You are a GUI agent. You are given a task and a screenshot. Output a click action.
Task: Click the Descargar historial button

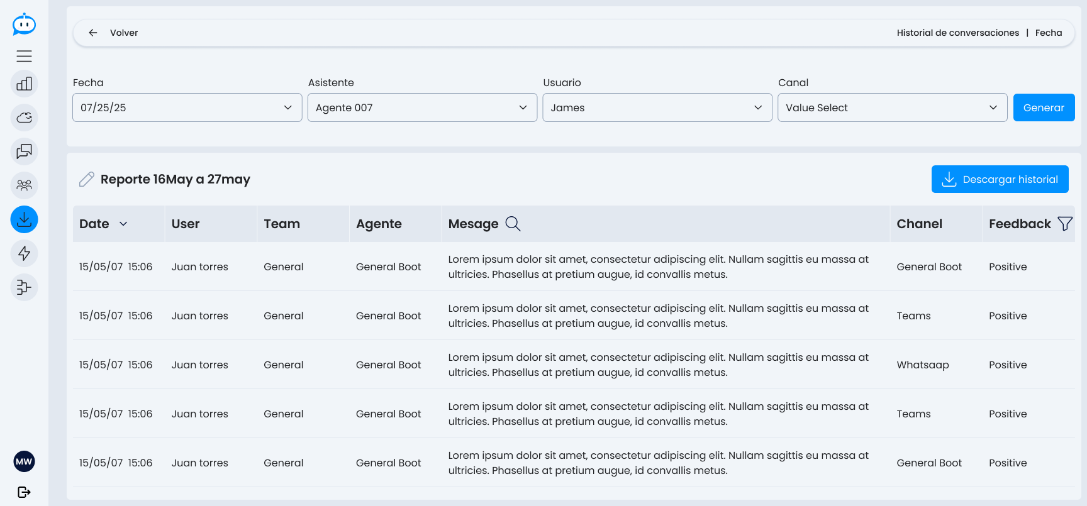(x=1000, y=179)
